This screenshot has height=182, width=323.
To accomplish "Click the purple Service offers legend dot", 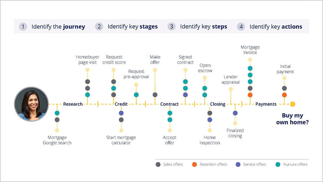I will point(238,164).
